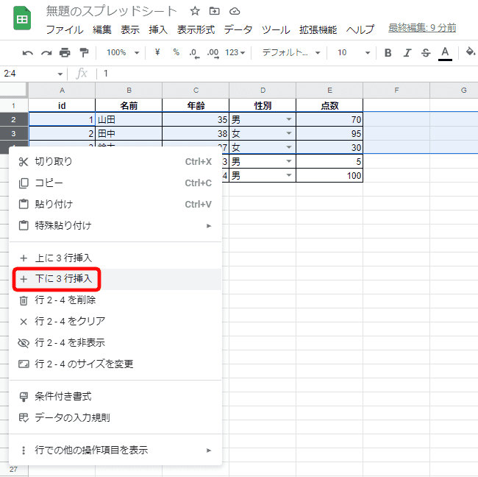Screen dimensions: 478x477
Task: Open gender dropdown in row 3
Action: tap(289, 133)
